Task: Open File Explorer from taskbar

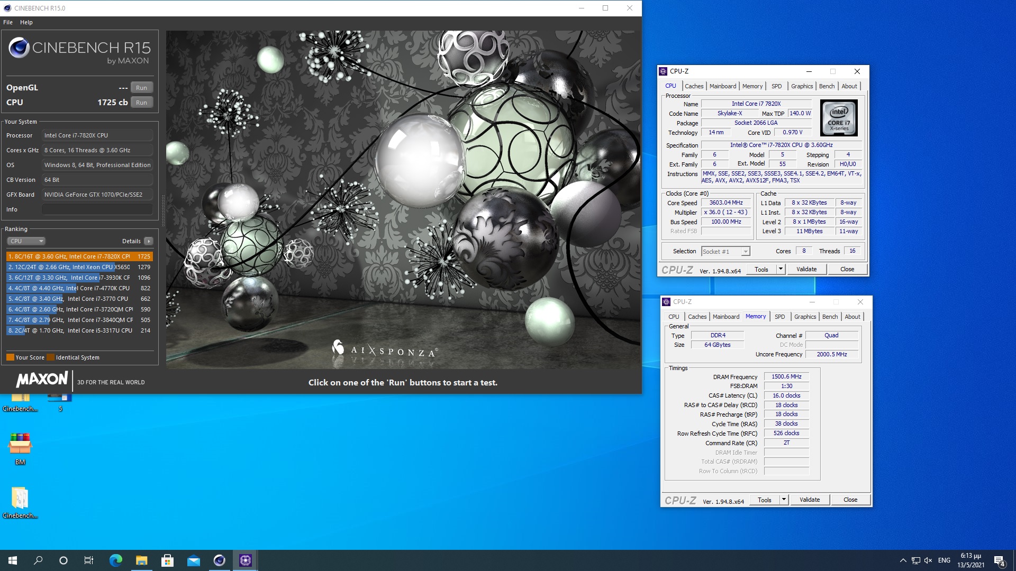Action: click(141, 560)
